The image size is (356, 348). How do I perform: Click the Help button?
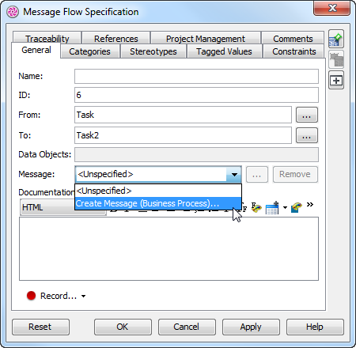coord(315,327)
